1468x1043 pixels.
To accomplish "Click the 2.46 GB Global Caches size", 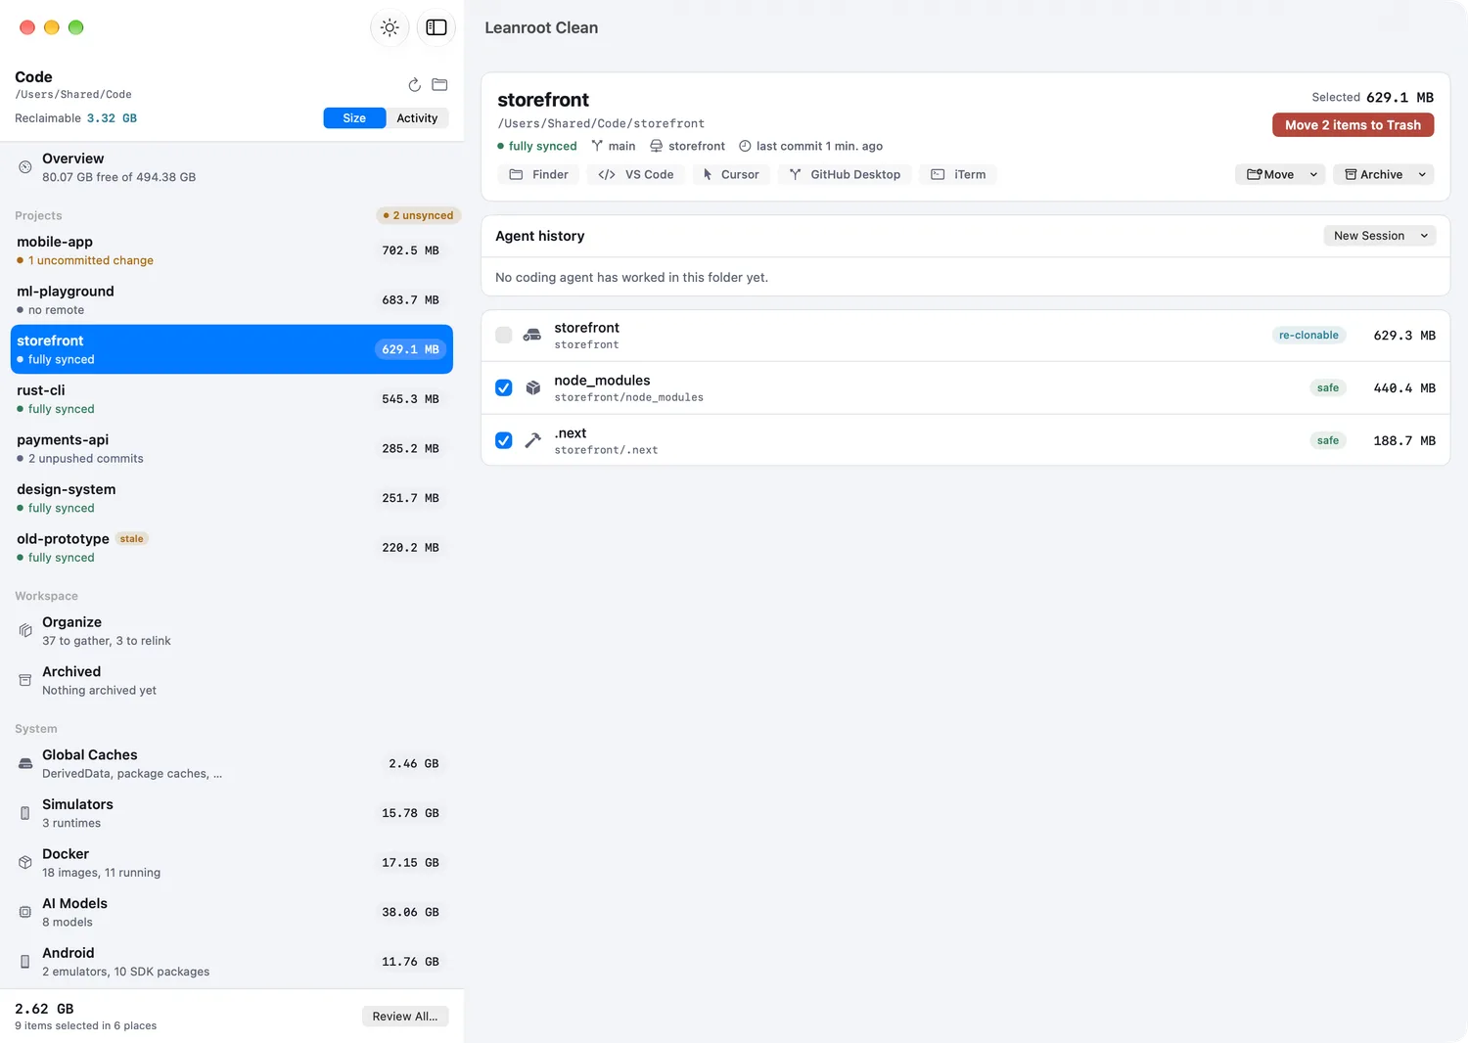I will pos(414,763).
